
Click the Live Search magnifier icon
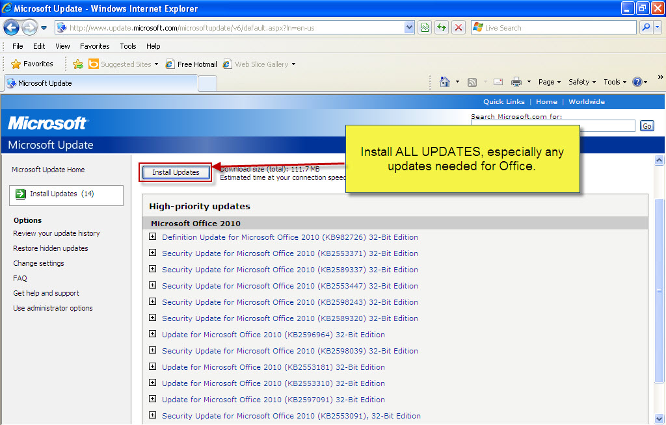[646, 27]
